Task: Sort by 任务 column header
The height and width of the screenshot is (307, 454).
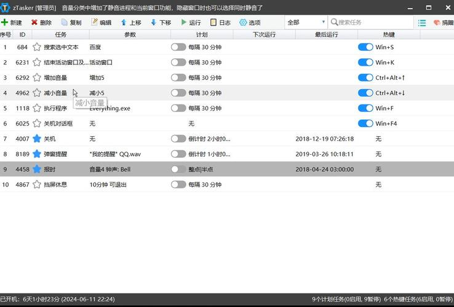Action: 60,34
